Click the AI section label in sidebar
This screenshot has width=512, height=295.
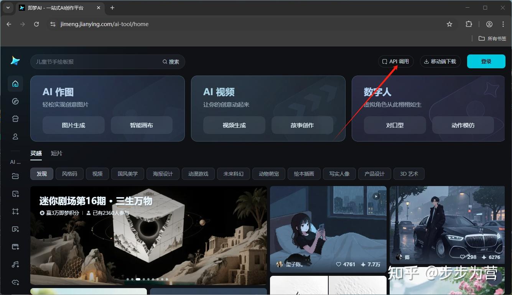tap(15, 162)
